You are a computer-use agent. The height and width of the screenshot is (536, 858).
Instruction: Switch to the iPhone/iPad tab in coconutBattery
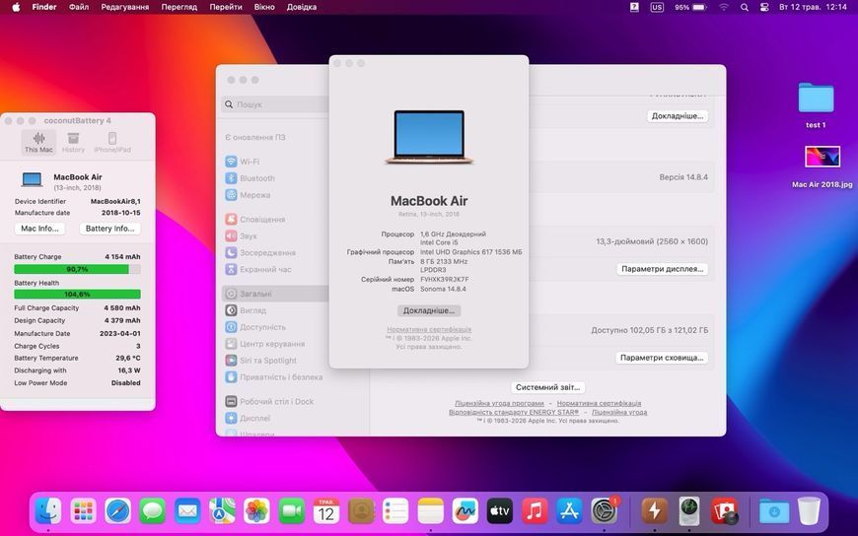(112, 142)
